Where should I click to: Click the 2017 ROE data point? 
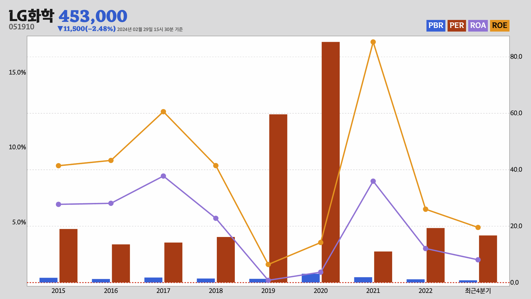(163, 112)
